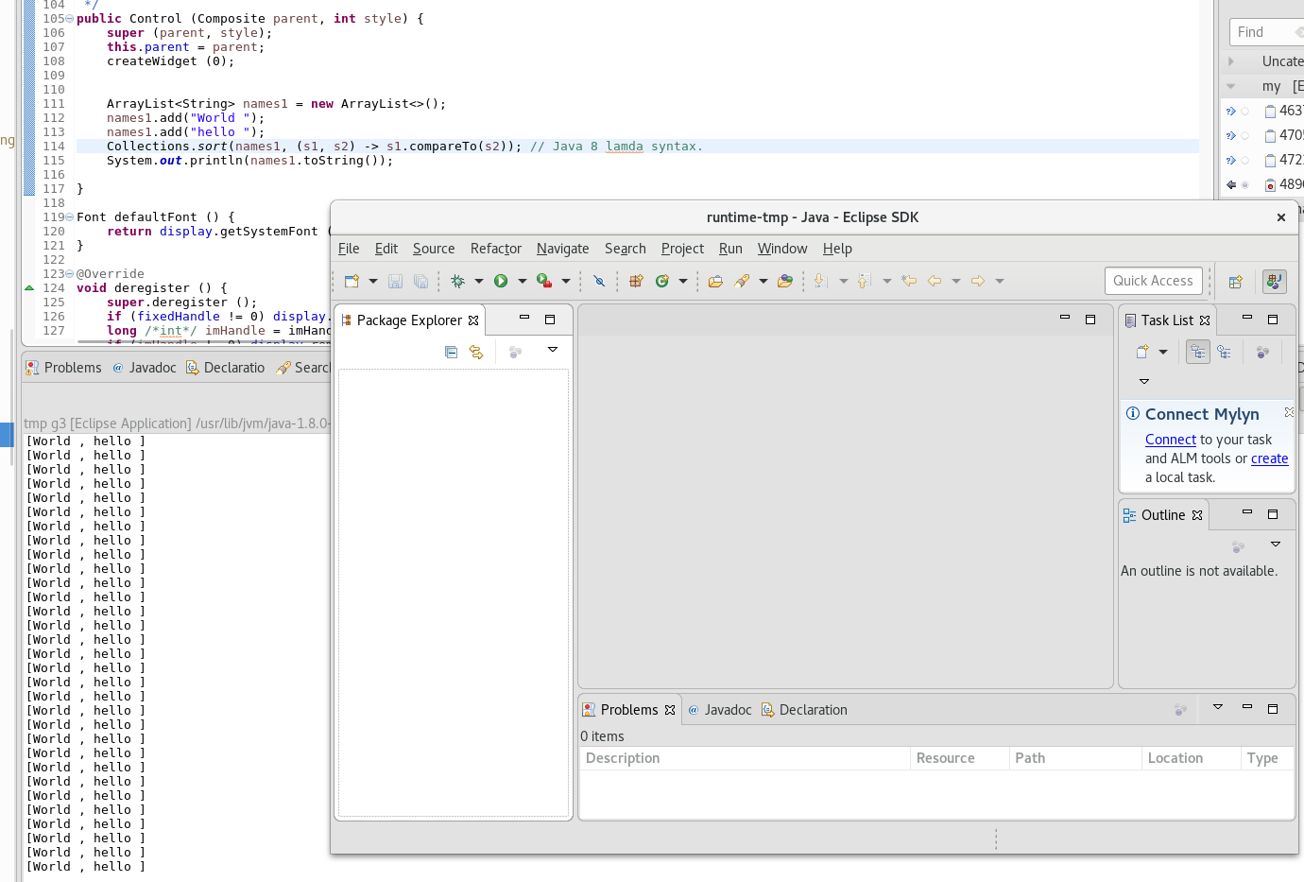Open the Run button dropdown arrow
Viewport: 1304px width, 882px height.
tap(523, 281)
